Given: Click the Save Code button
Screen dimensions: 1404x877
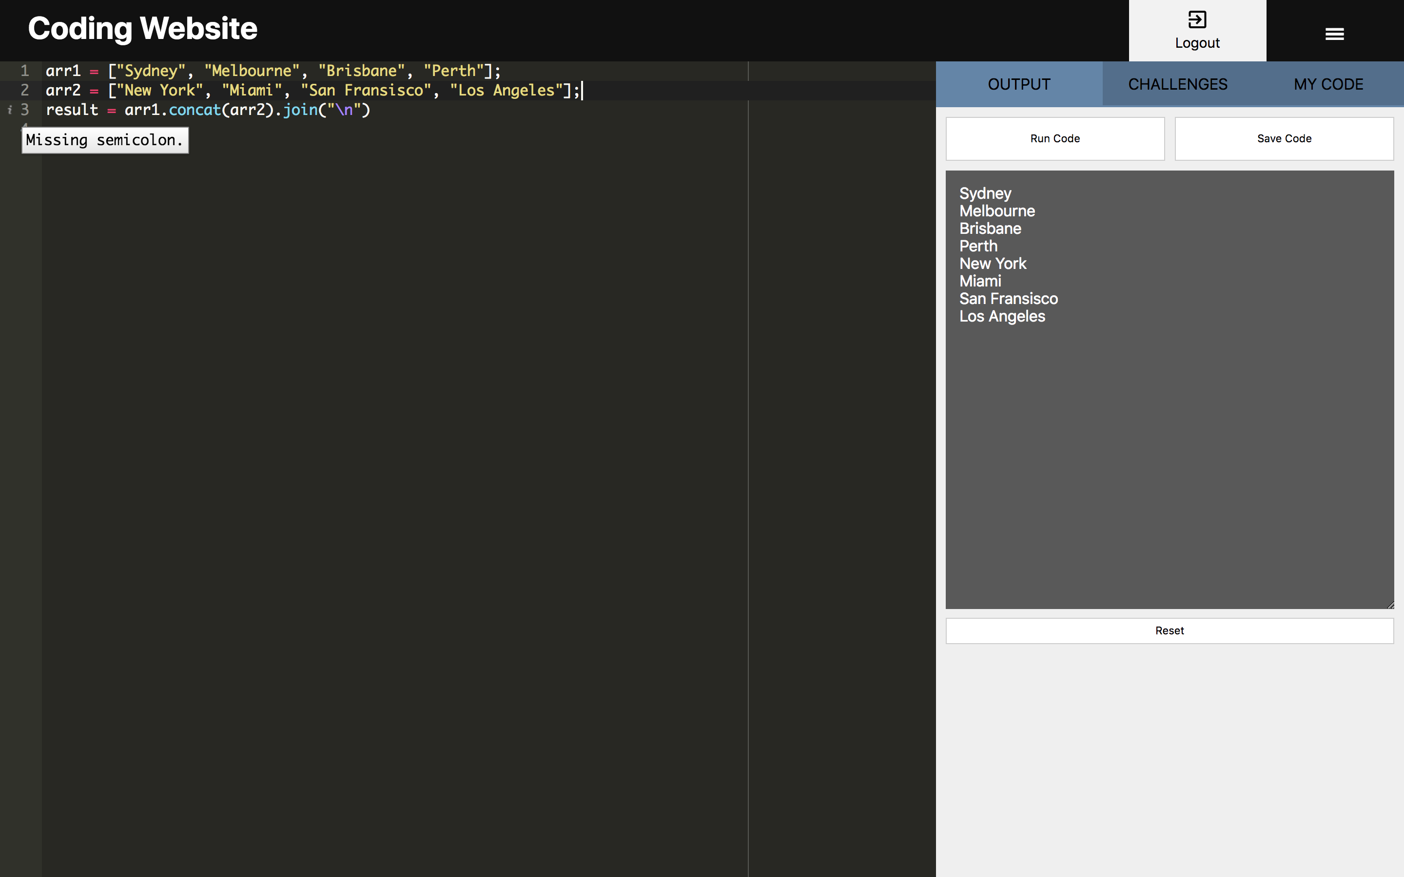Looking at the screenshot, I should 1284,138.
